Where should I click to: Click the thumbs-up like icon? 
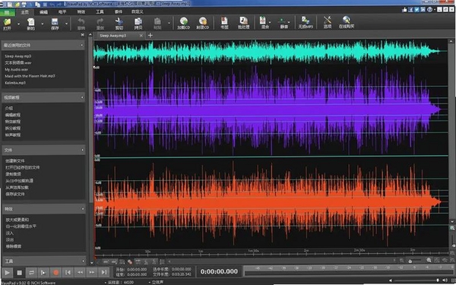[x=404, y=10]
